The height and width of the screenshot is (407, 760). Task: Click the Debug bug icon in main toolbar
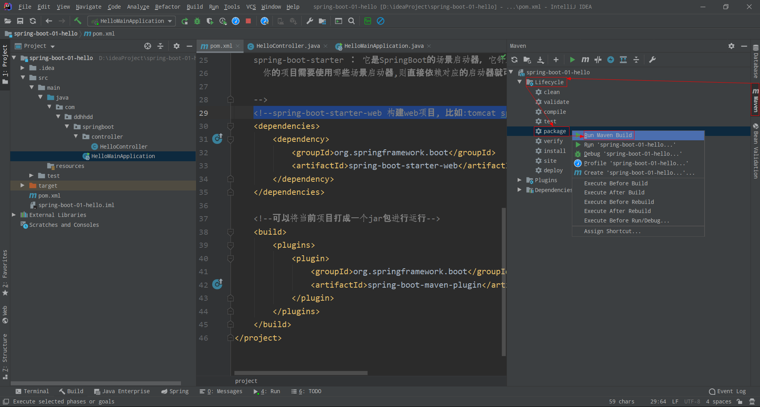[197, 21]
